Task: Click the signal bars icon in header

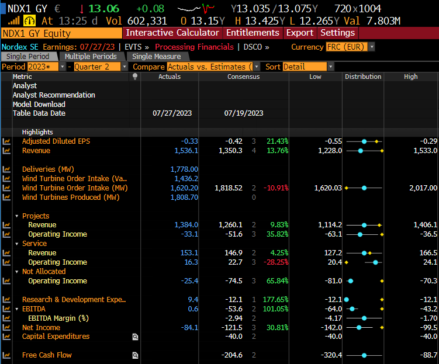Action: [13, 20]
